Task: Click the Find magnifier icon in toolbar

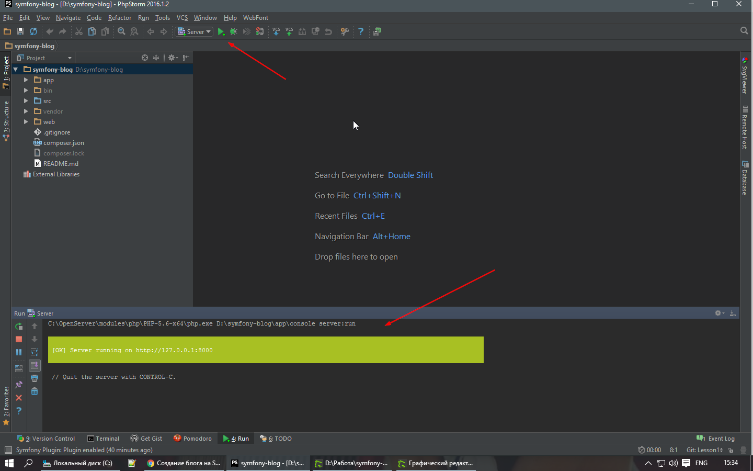Action: coord(121,31)
